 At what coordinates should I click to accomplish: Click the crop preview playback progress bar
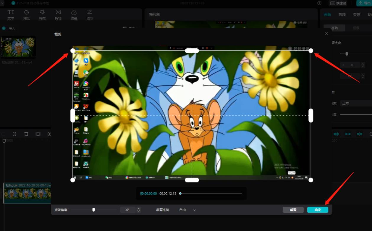click(211, 194)
